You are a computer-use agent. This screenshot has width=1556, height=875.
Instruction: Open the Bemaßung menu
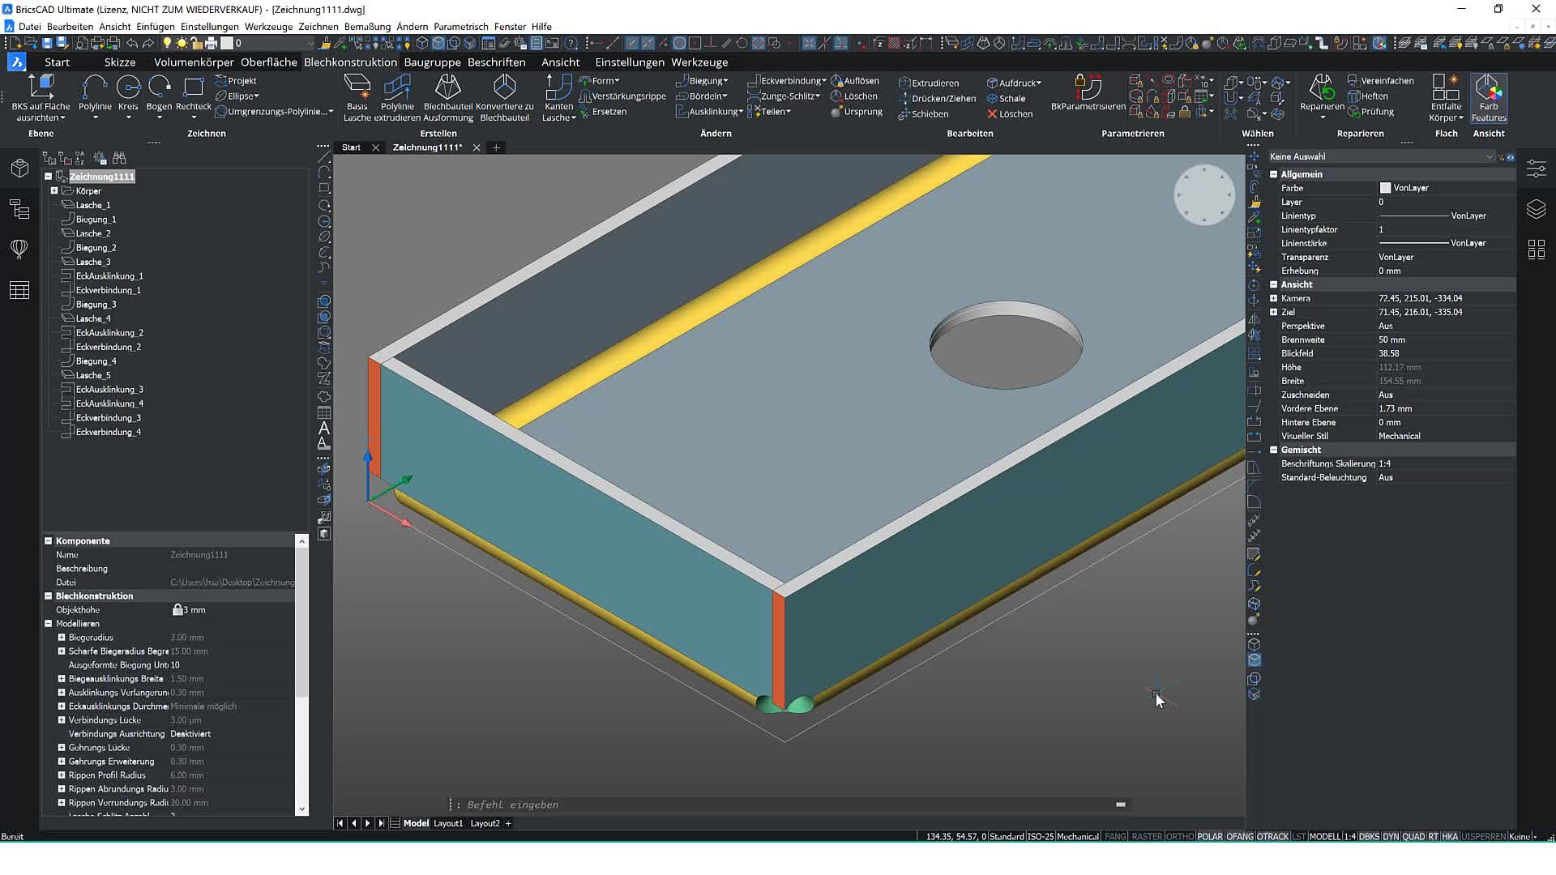coord(367,26)
